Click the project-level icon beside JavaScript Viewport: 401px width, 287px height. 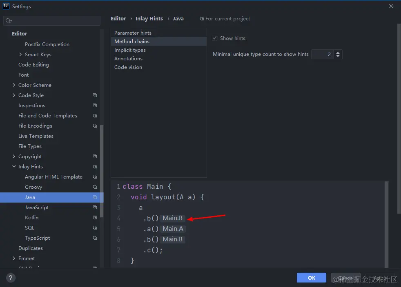(x=95, y=208)
